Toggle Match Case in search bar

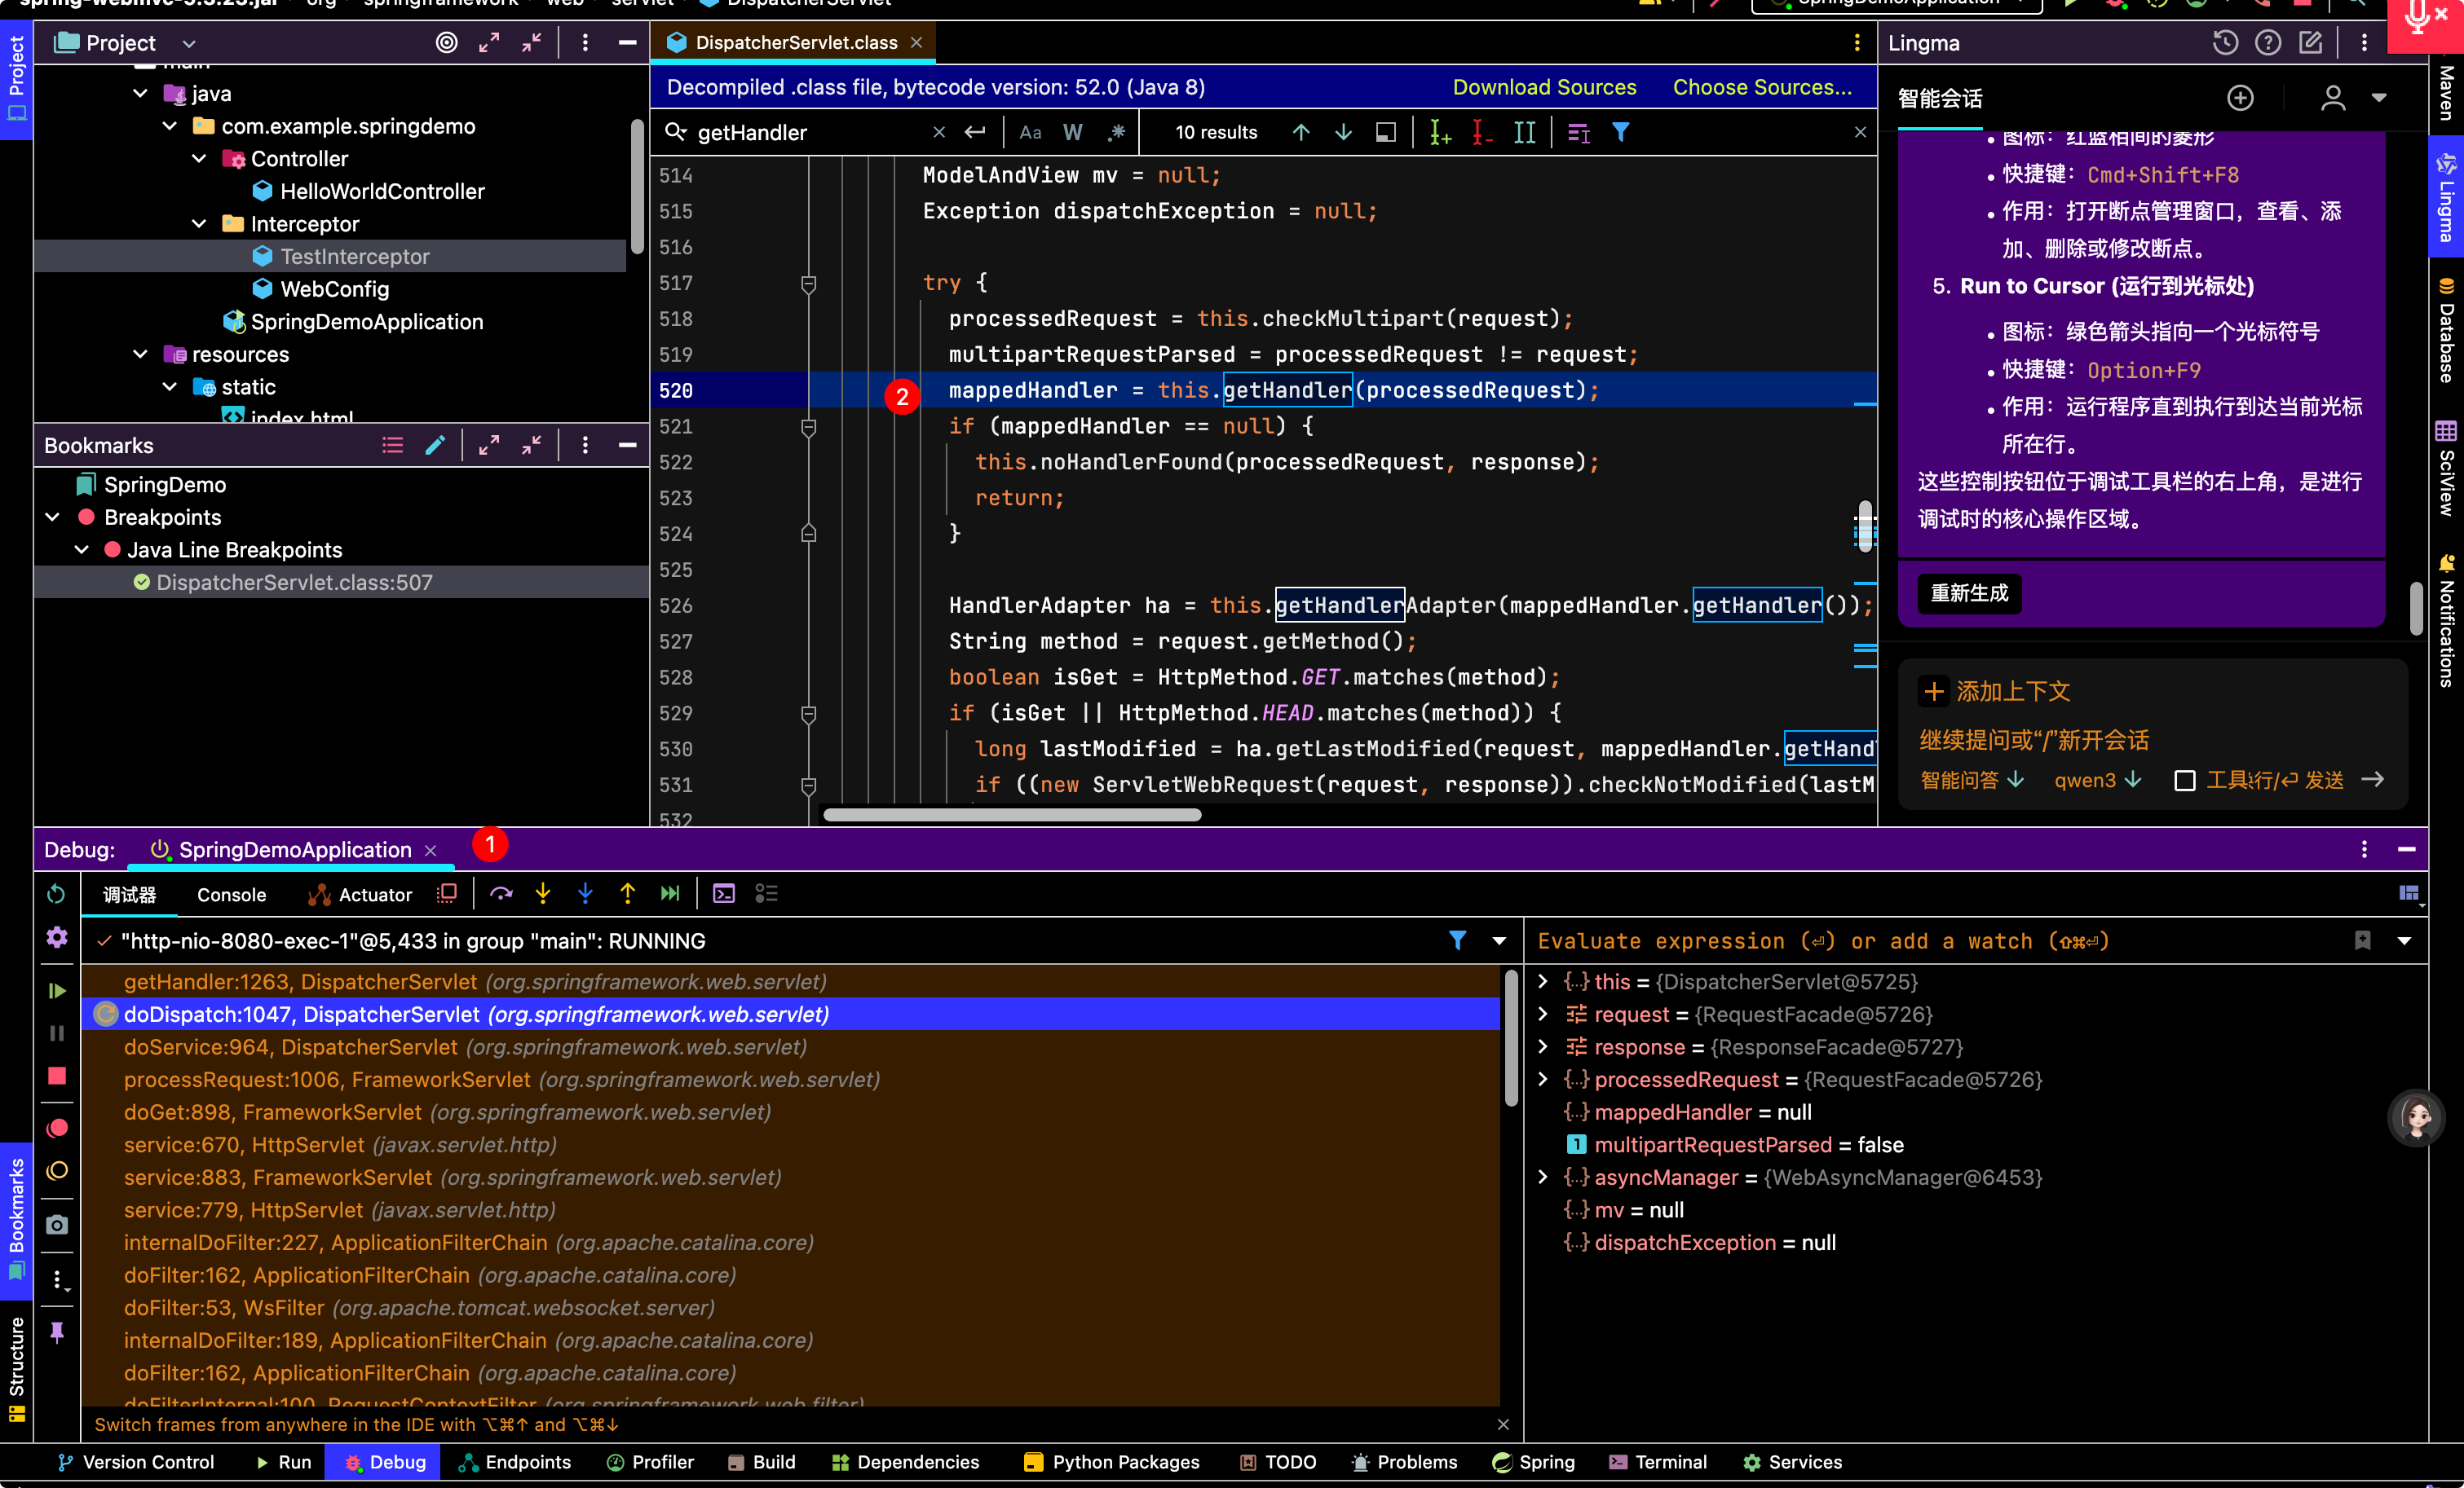pos(1030,132)
